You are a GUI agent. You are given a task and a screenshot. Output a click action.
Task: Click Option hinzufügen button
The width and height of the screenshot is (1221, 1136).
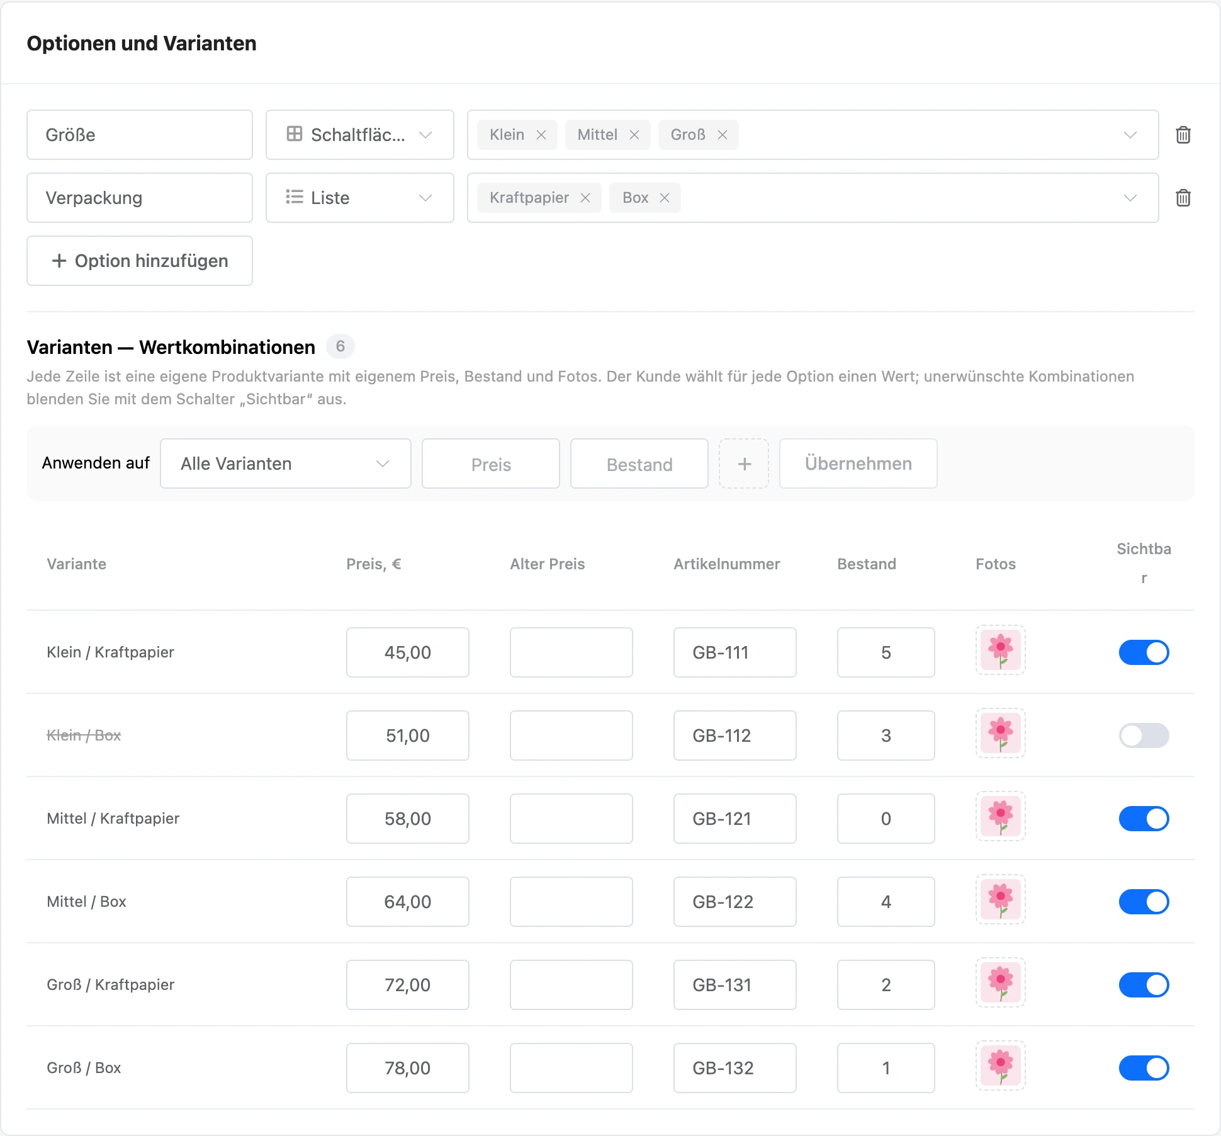point(140,261)
